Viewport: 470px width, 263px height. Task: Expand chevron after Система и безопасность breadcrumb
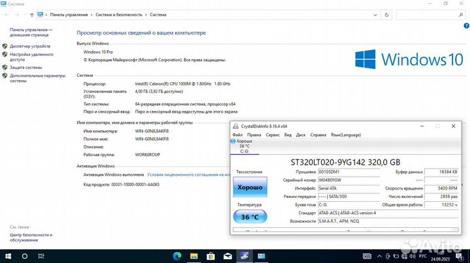pyautogui.click(x=146, y=14)
